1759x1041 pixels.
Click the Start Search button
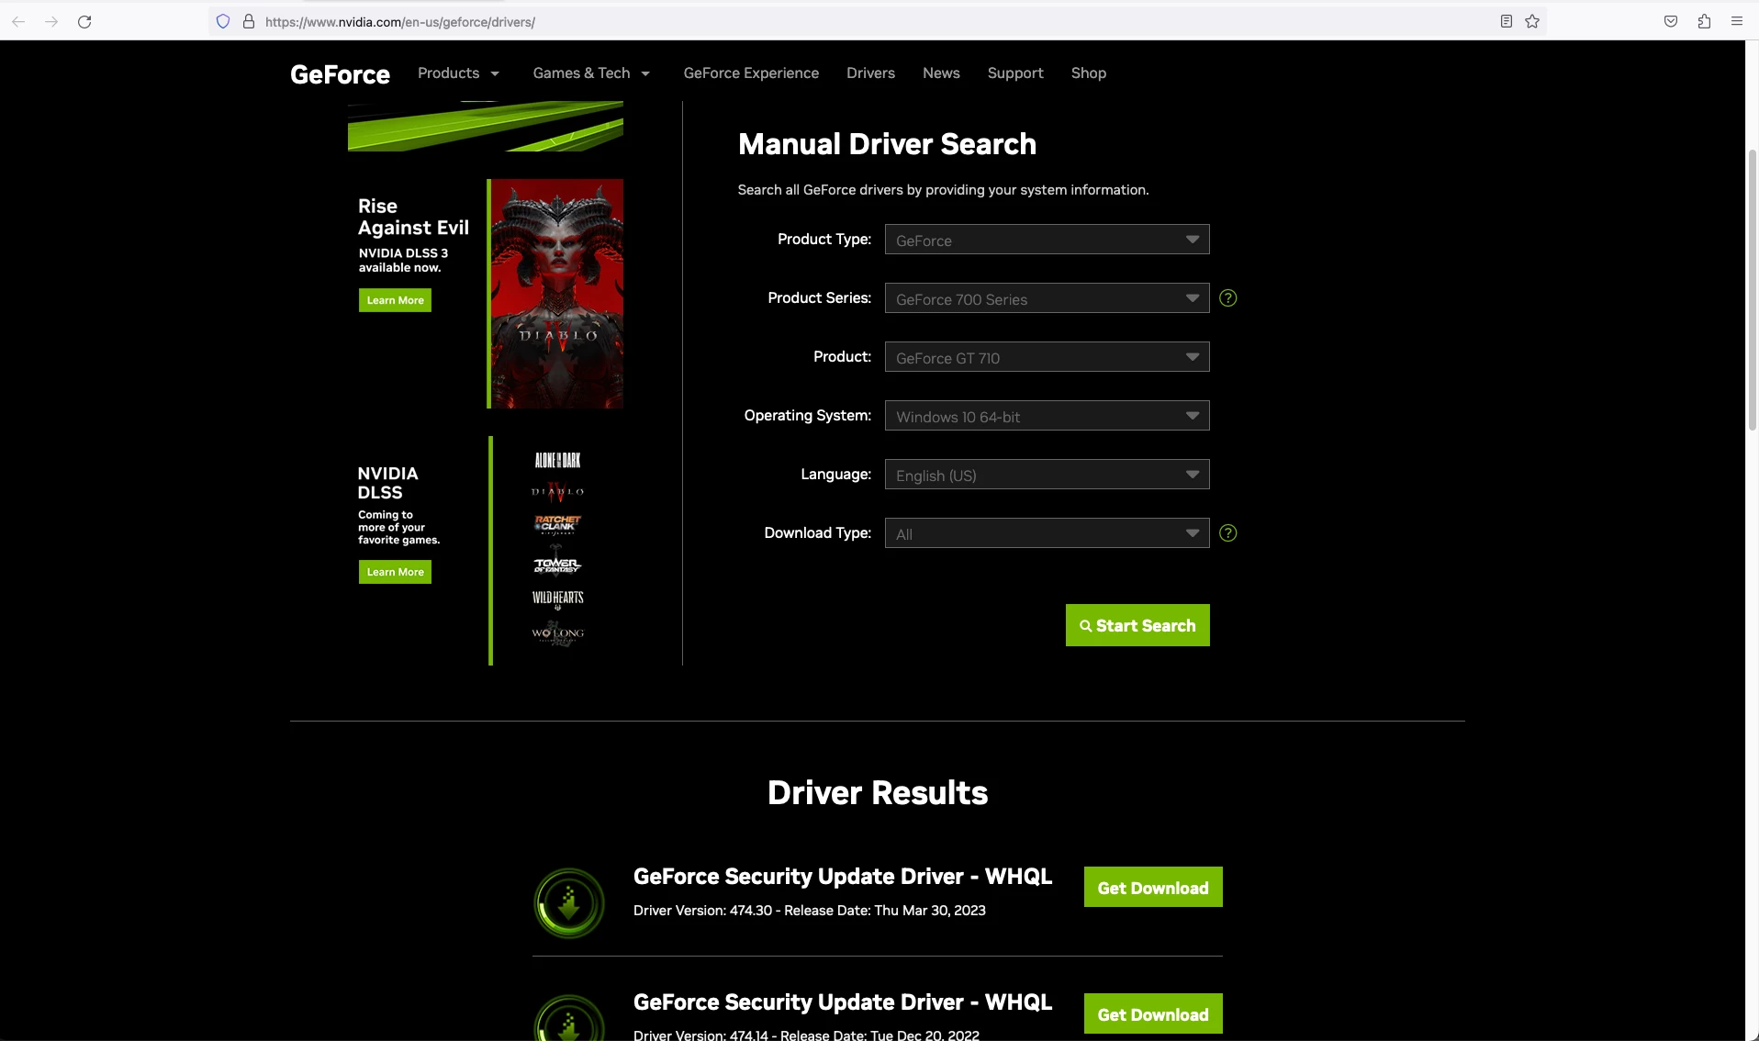click(1137, 625)
